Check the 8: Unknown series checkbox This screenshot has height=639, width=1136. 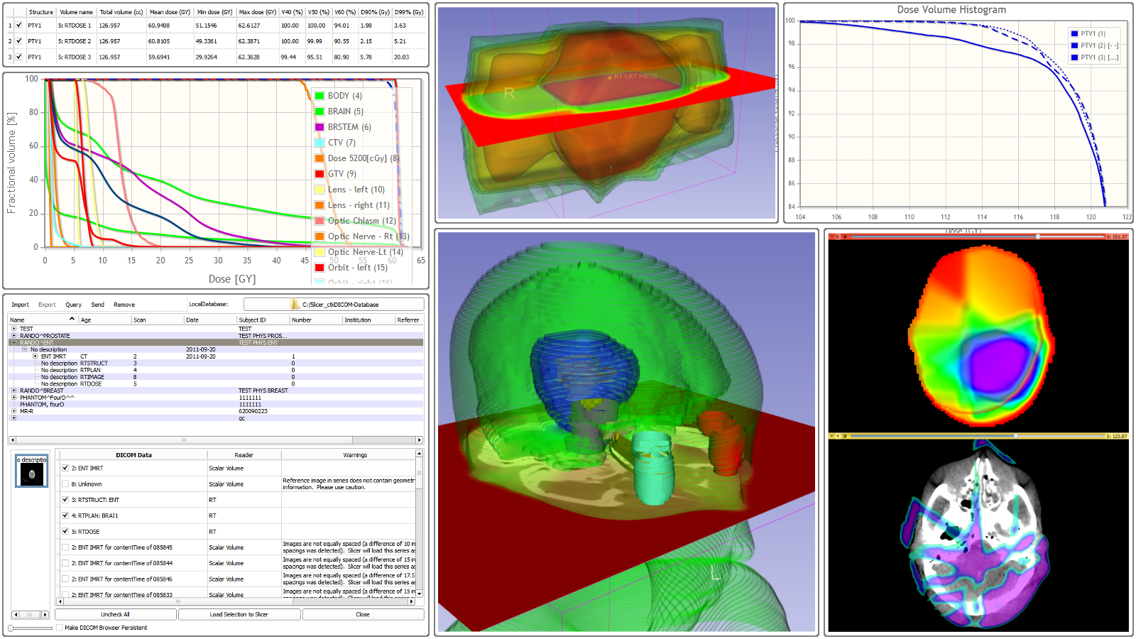[65, 484]
